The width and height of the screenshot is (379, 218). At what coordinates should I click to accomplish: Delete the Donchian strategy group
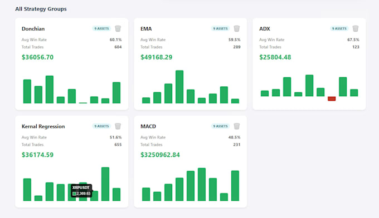tap(118, 29)
